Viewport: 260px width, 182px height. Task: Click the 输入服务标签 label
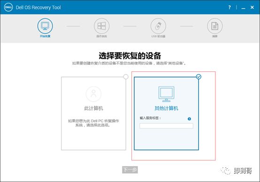[x=150, y=118]
